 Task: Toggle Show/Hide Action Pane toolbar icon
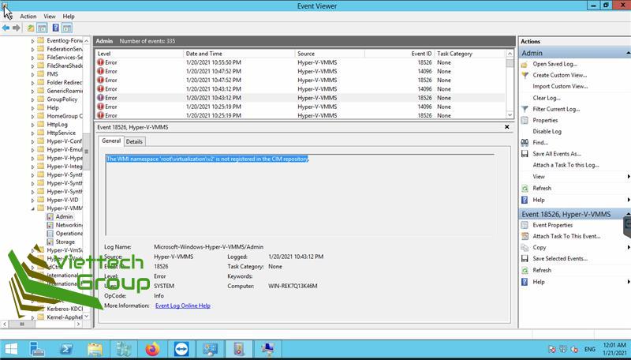coord(67,28)
